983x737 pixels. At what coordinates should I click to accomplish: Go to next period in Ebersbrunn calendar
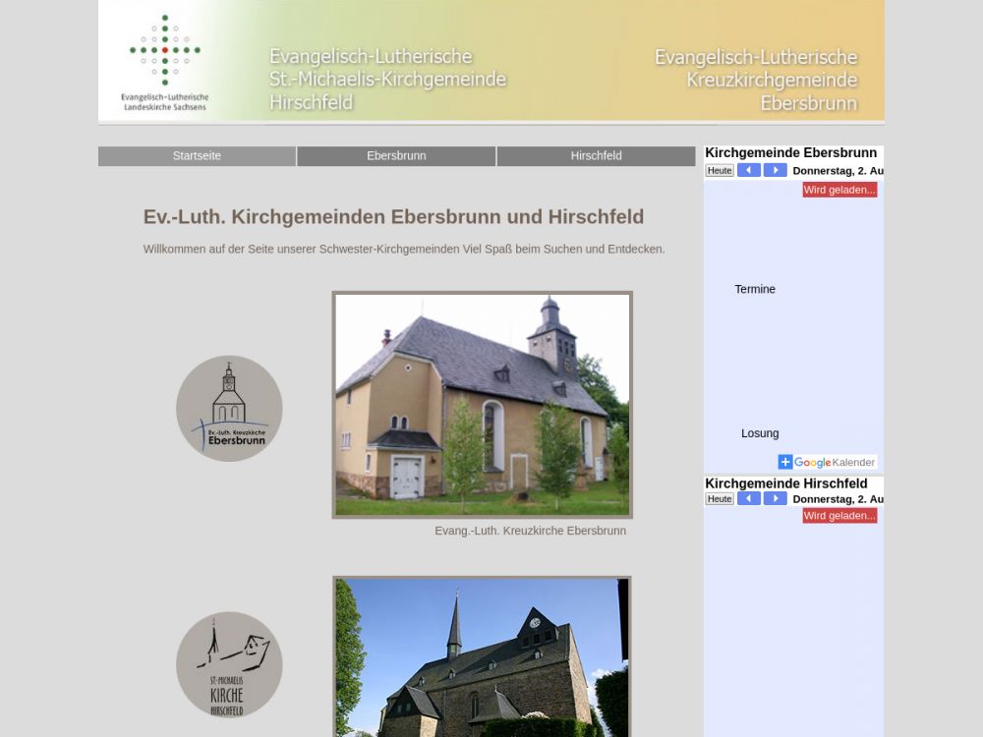pyautogui.click(x=775, y=171)
